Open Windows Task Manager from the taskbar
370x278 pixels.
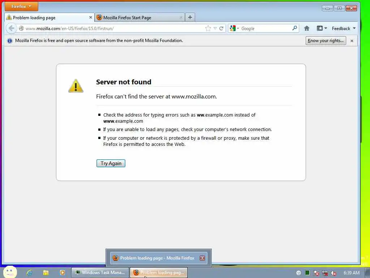(100, 273)
